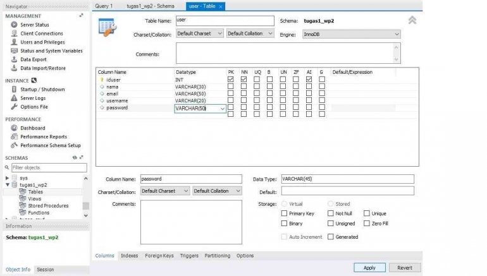Open the top Default Charset dropdown
The image size is (487, 276).
tap(199, 33)
